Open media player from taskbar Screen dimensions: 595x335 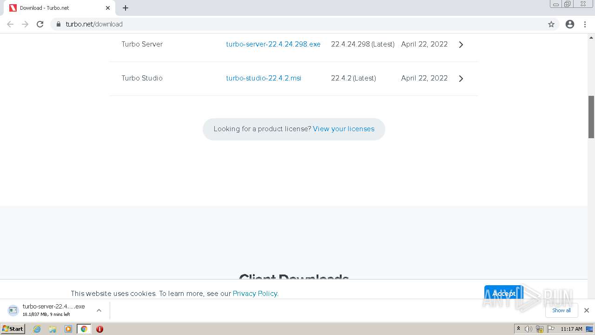[x=68, y=329]
